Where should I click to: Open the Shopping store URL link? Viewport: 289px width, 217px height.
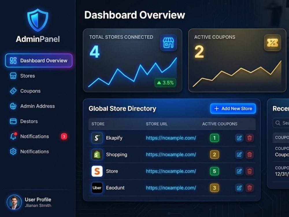[171, 155]
